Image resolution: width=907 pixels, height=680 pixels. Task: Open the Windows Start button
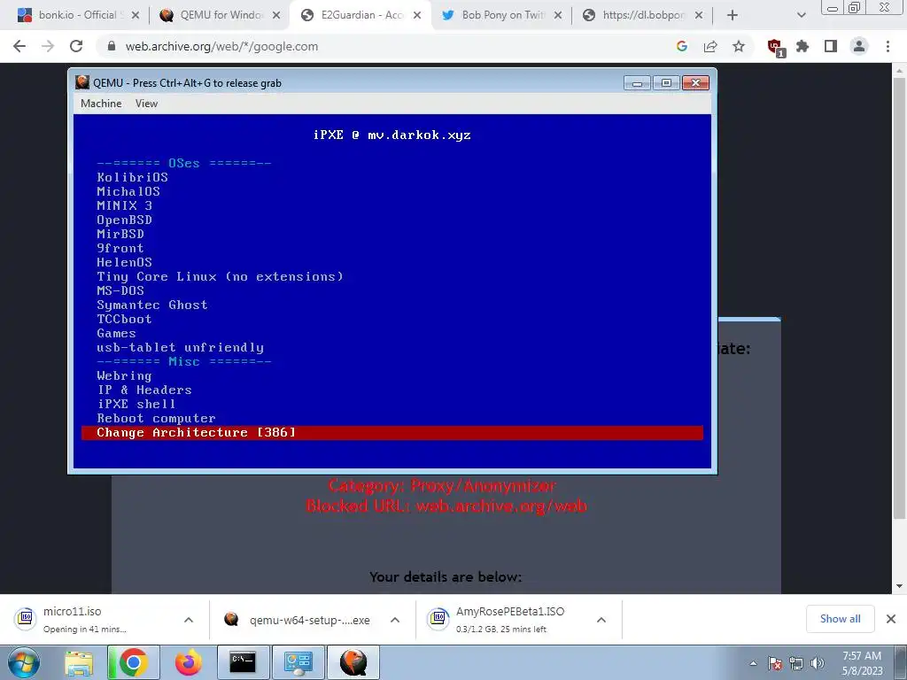coord(24,662)
